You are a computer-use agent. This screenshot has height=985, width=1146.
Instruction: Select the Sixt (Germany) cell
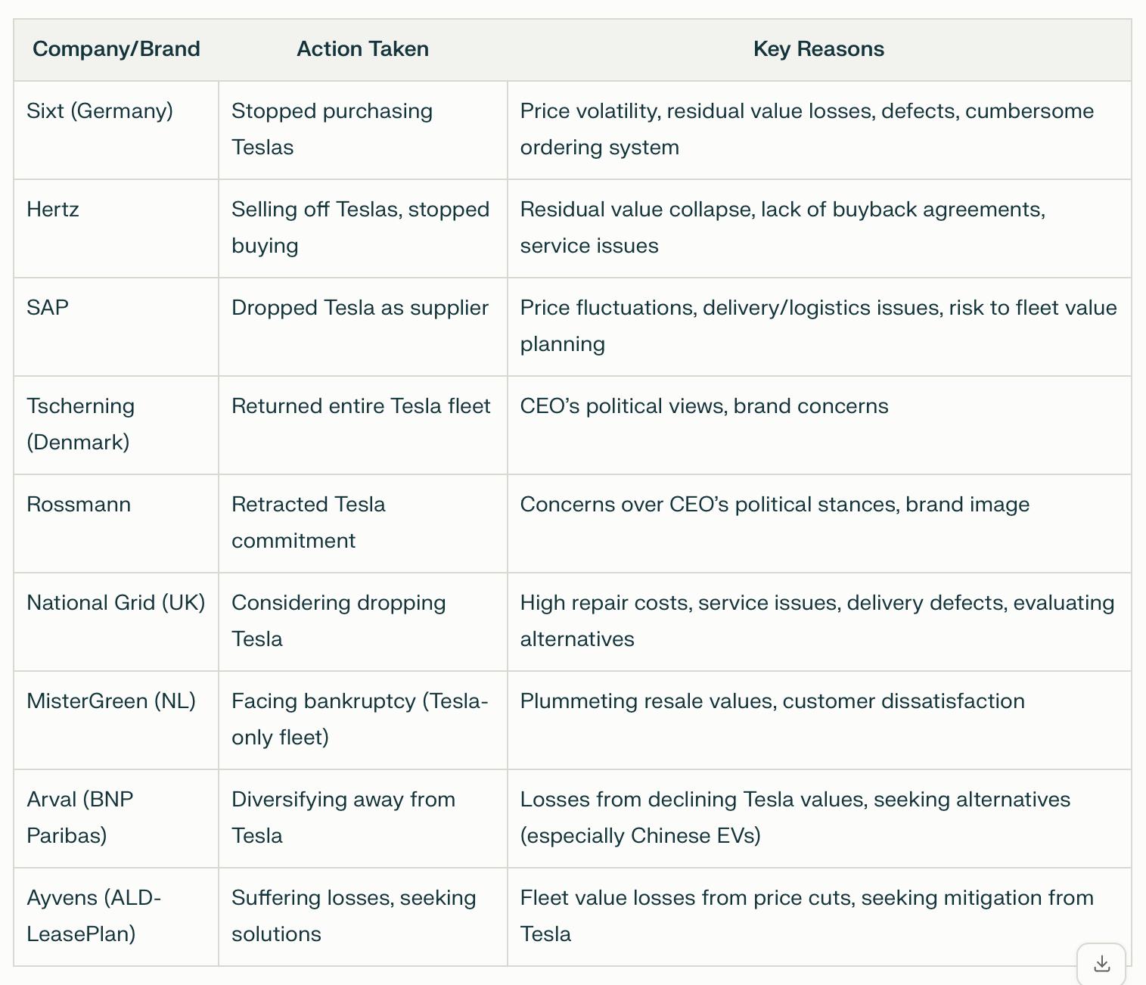coord(100,111)
